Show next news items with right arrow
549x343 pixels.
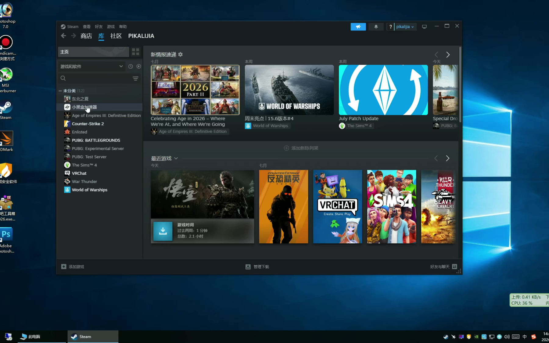click(x=448, y=55)
